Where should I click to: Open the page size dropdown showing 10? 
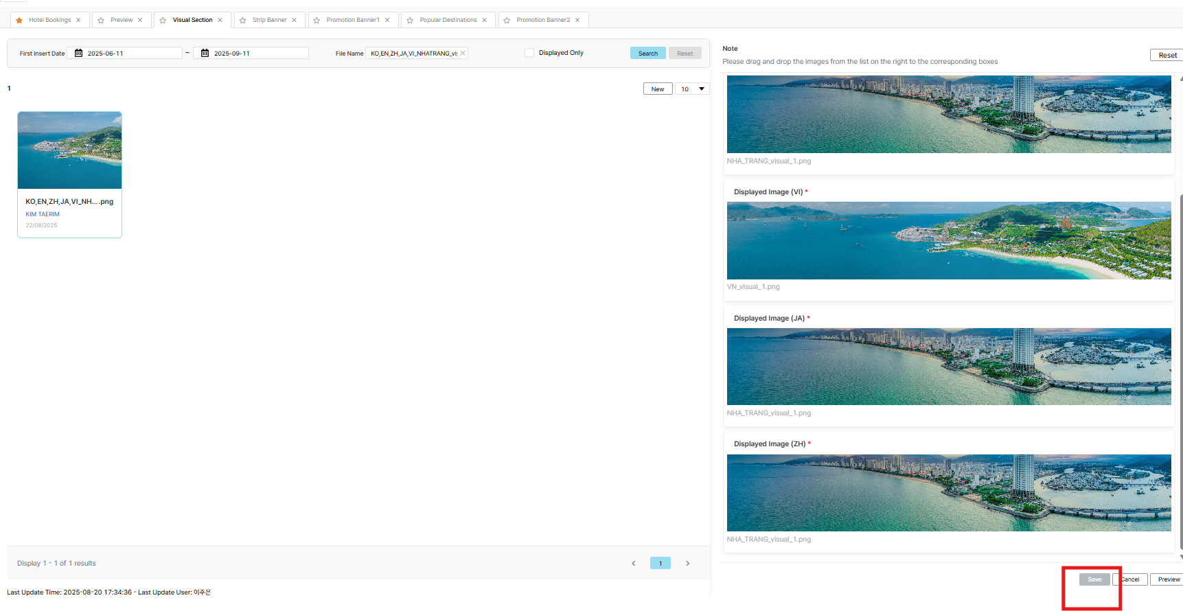pos(692,89)
